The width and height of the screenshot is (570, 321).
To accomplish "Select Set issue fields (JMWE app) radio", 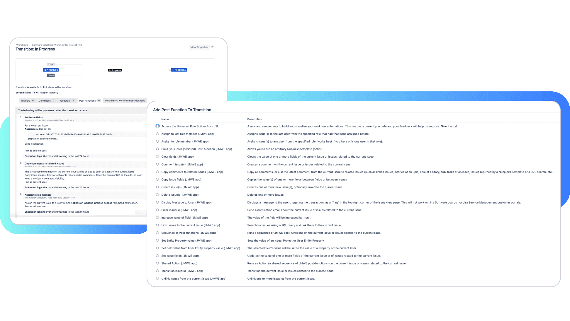I will (x=157, y=256).
